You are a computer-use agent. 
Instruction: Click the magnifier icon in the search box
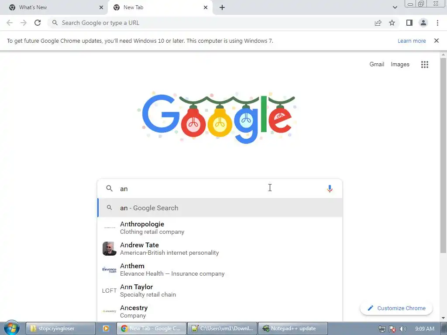click(x=110, y=188)
